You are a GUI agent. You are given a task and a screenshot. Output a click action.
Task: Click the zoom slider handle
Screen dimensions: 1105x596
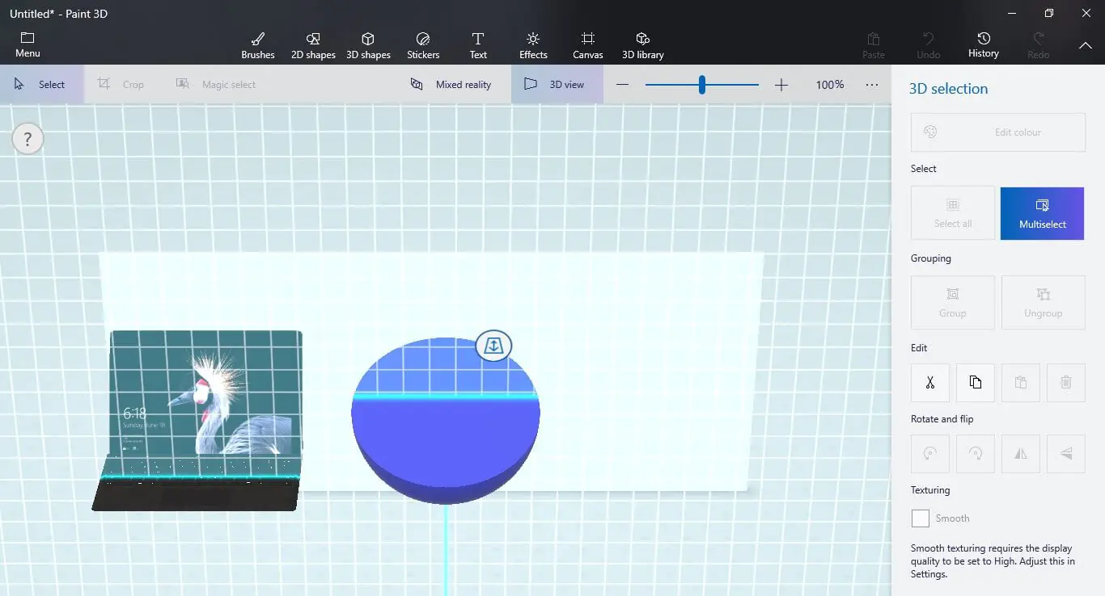click(x=701, y=84)
